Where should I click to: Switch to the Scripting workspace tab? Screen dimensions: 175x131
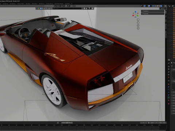(x=67, y=4)
